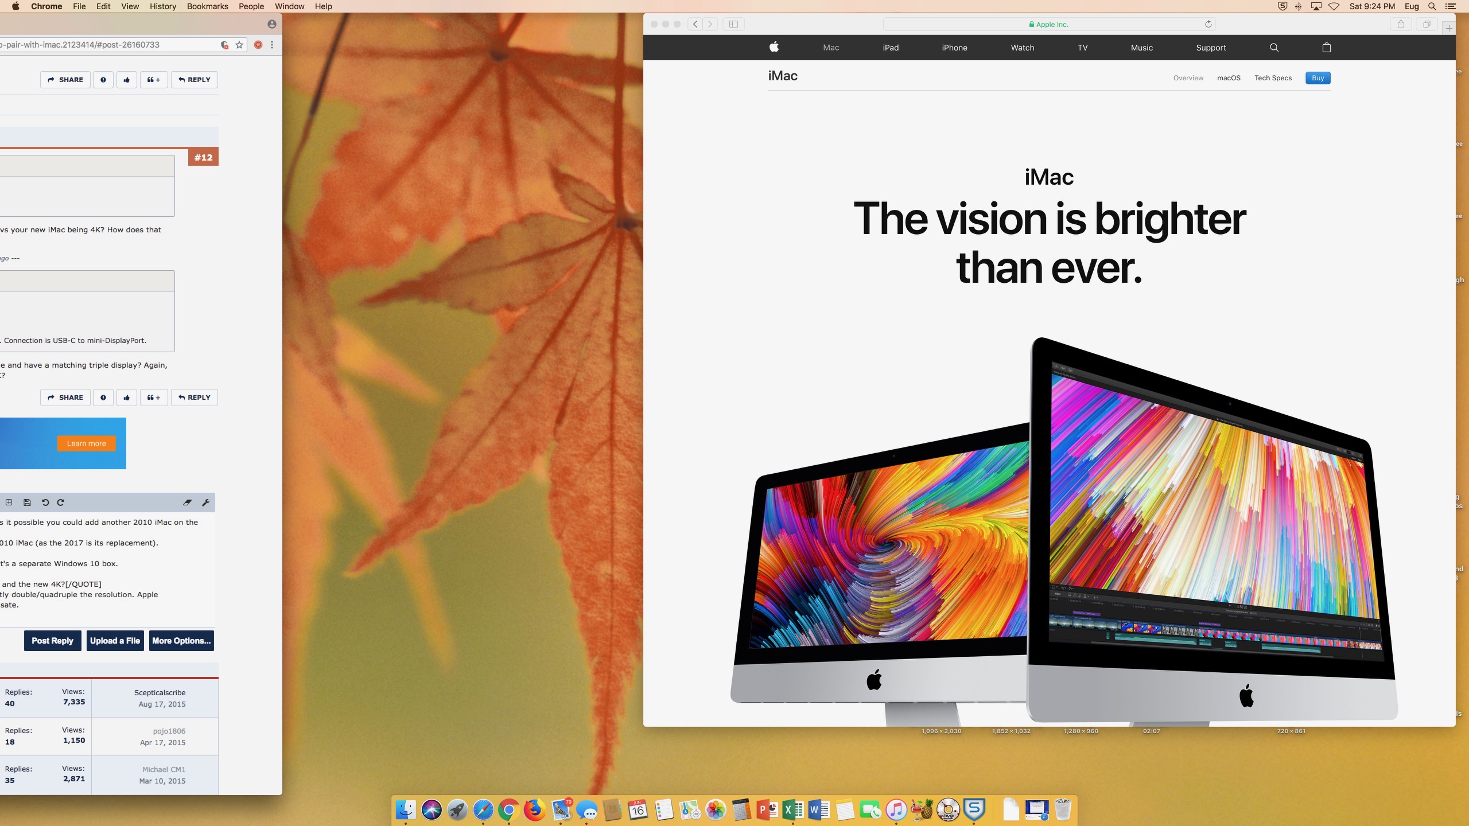
Task: Switch to the Tech Specs tab
Action: click(1273, 78)
